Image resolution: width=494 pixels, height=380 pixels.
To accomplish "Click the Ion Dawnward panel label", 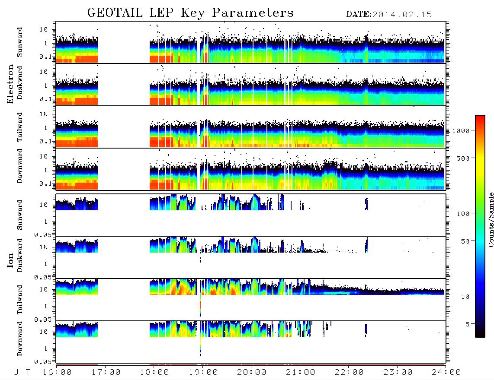I will [x=20, y=339].
